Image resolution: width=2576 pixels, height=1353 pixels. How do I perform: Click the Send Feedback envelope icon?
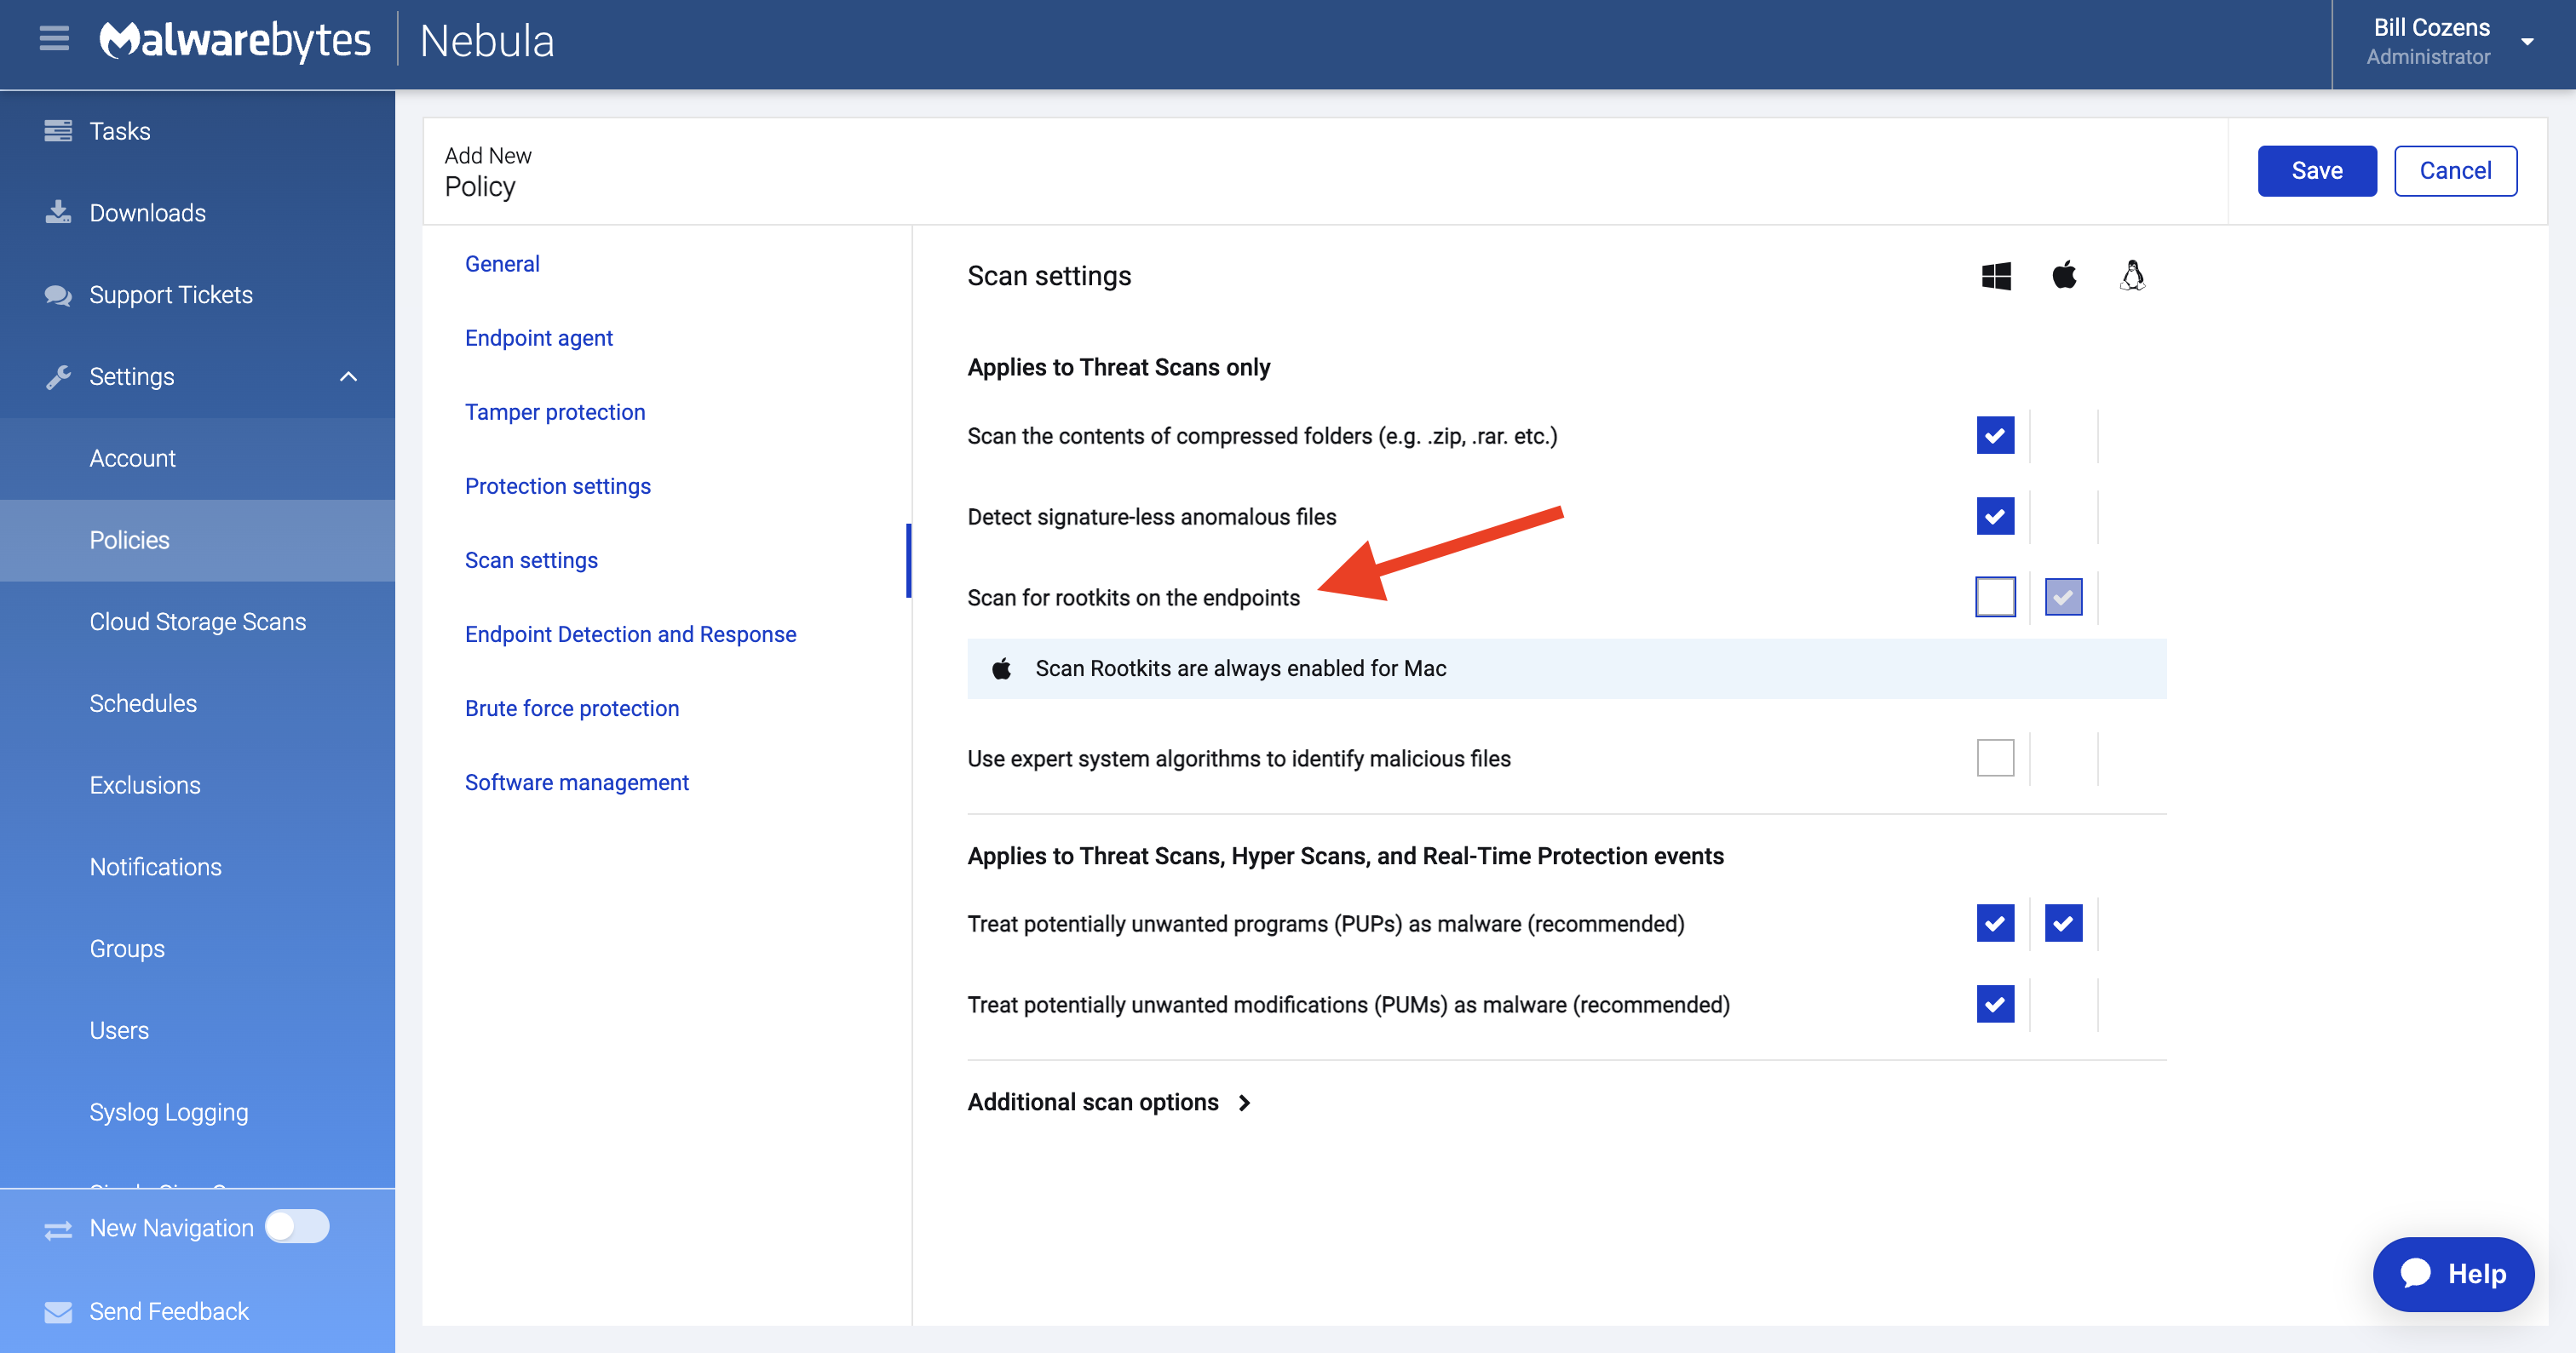[58, 1311]
